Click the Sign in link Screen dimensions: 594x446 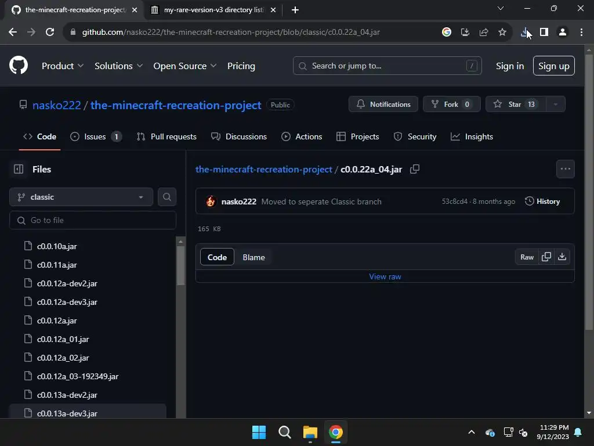tap(510, 66)
